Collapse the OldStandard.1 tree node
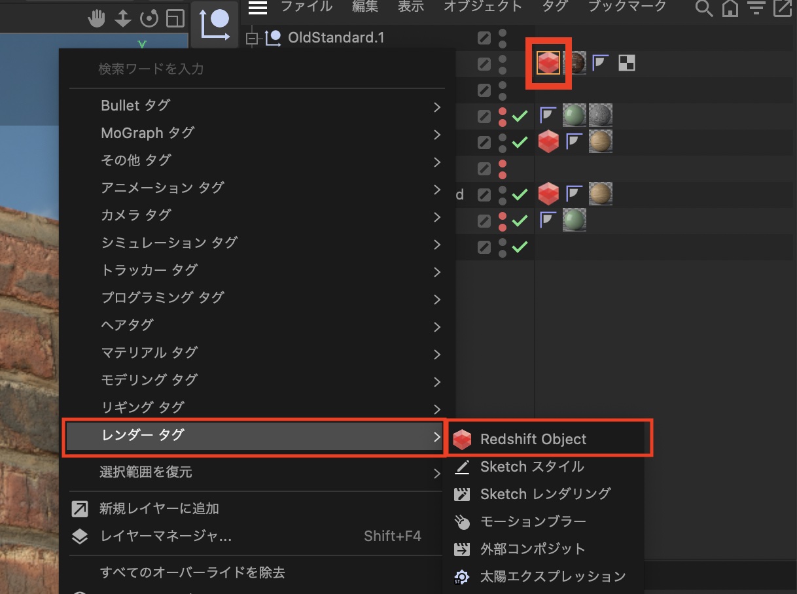The width and height of the screenshot is (797, 594). tap(252, 39)
